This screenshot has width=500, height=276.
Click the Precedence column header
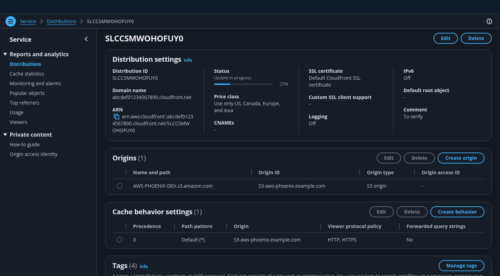point(147,226)
